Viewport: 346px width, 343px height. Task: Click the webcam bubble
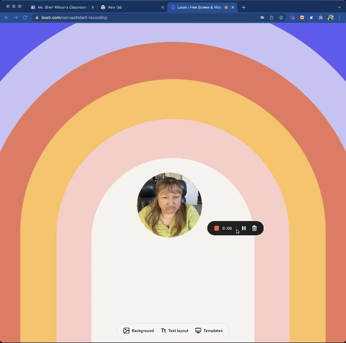pos(170,205)
